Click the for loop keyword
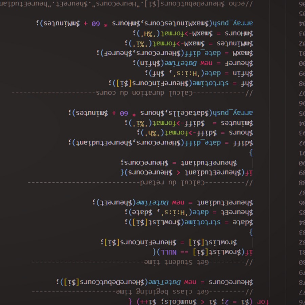Image resolution: width=305 pixels, height=305 pixels. point(262,301)
